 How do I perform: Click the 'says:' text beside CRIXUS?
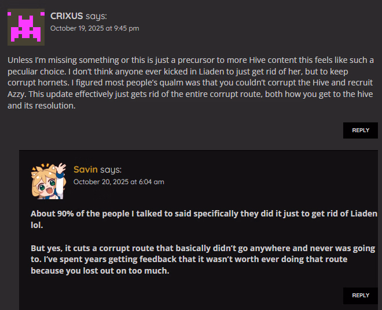click(96, 16)
